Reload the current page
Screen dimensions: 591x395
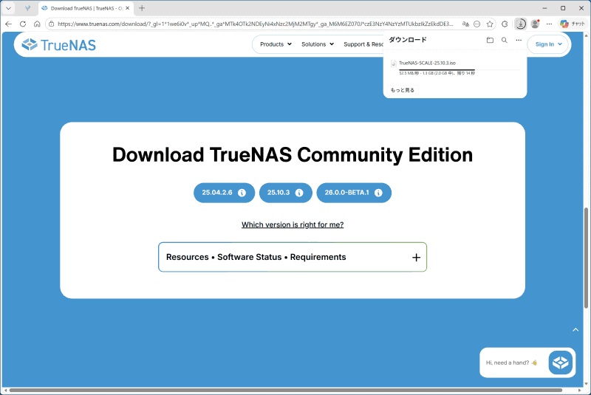[x=23, y=24]
